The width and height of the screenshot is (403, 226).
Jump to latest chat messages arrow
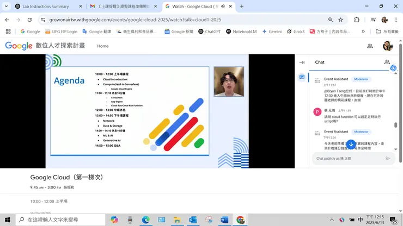pyautogui.click(x=351, y=145)
